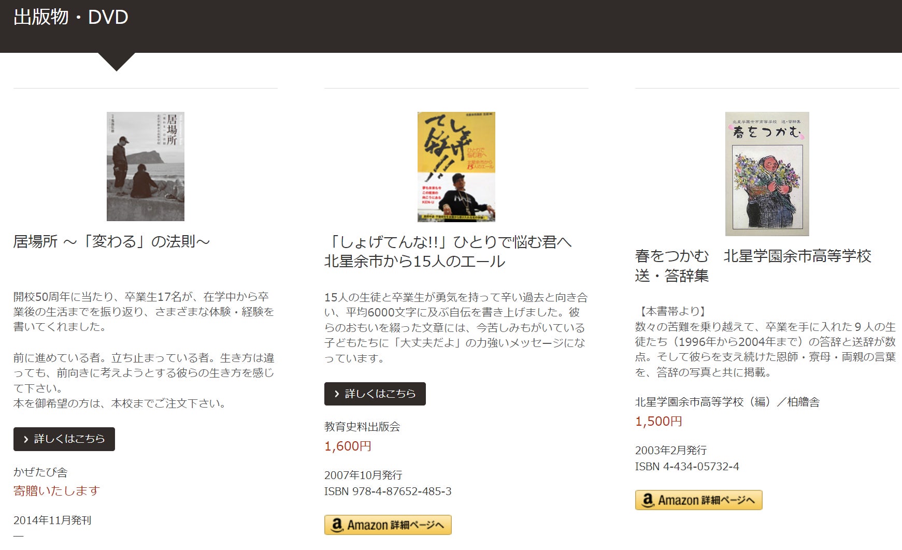Click 詳しくはこちら button under しょげてんな book

[x=375, y=394]
